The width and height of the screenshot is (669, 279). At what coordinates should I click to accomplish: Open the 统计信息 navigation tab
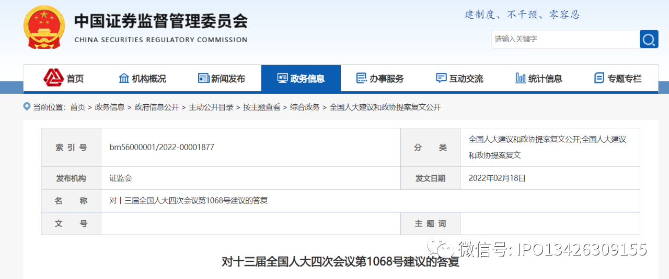[539, 78]
